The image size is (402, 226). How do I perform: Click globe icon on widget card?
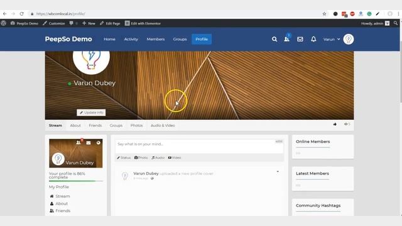(99, 143)
